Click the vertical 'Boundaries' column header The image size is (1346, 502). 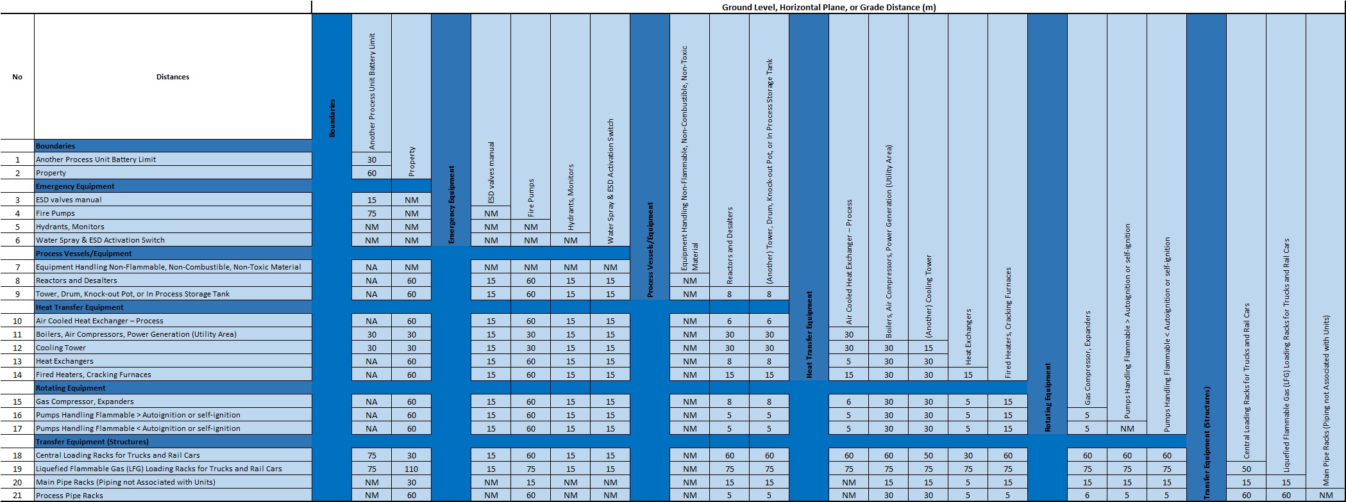pyautogui.click(x=332, y=118)
